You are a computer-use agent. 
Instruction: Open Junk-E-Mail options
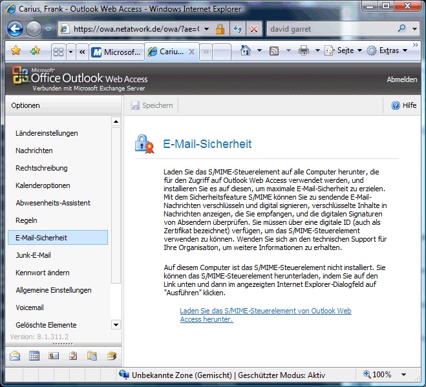pos(33,255)
